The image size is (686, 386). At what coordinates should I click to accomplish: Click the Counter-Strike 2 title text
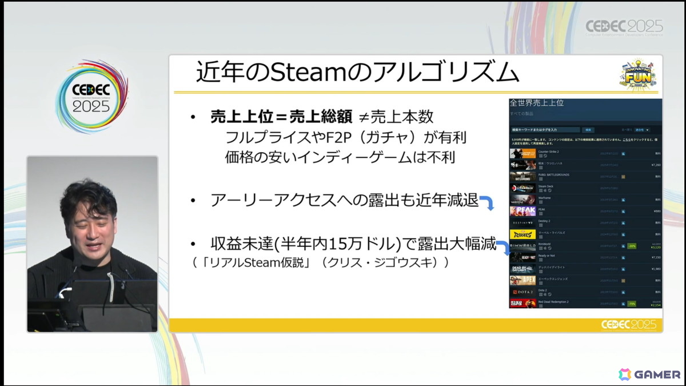point(548,152)
